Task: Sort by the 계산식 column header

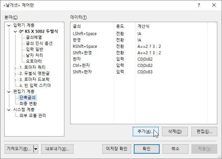Action: pyautogui.click(x=171, y=26)
